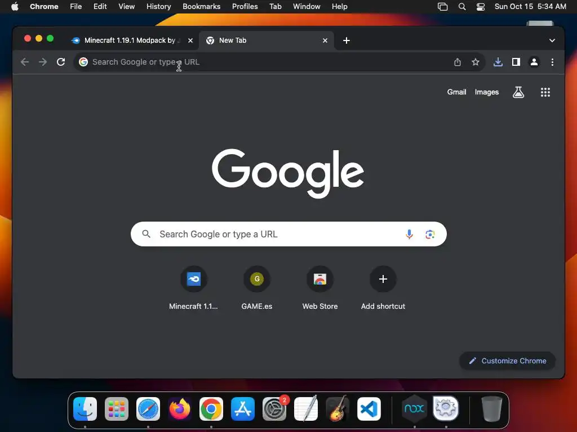Expand the tab search chevron
The image size is (577, 432).
(552, 40)
